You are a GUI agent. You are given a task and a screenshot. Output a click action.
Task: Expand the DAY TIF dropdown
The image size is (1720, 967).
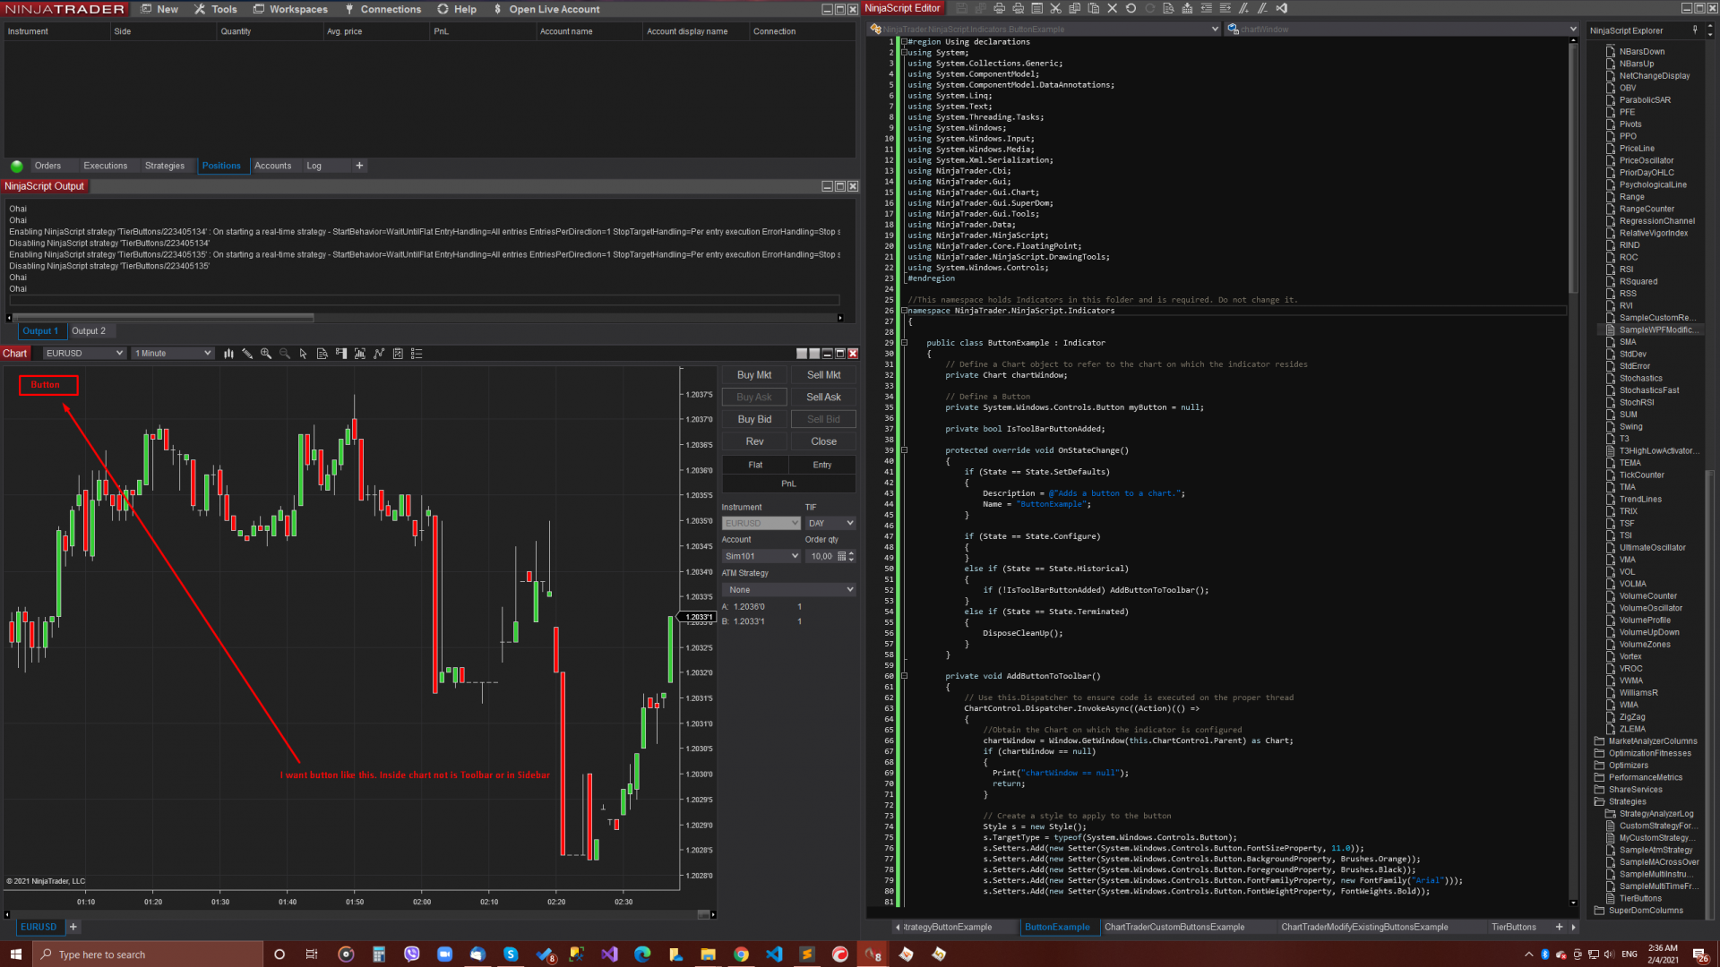[x=830, y=523]
